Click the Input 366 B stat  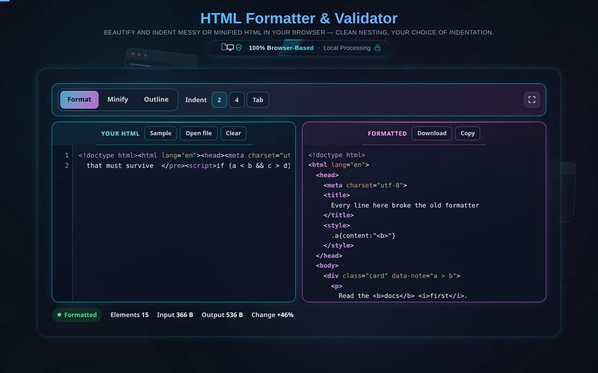click(x=175, y=315)
